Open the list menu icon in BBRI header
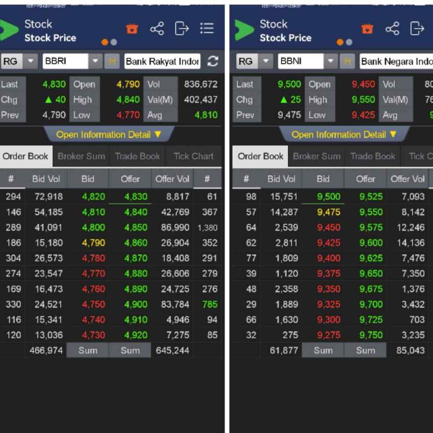 click(x=207, y=28)
